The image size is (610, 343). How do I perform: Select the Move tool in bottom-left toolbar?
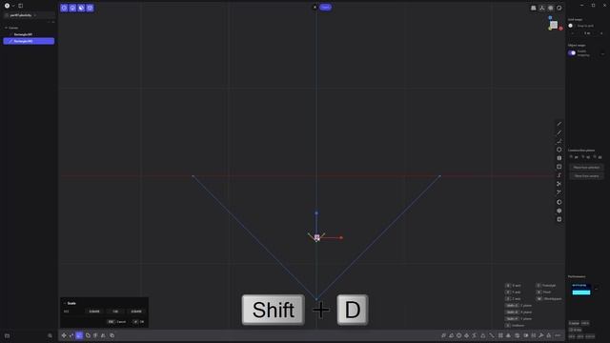pos(64,335)
